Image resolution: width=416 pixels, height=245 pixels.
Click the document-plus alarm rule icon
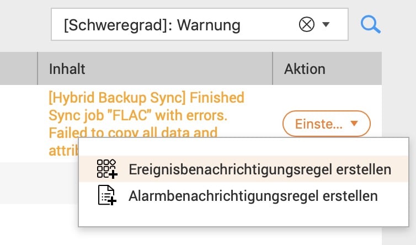point(107,195)
